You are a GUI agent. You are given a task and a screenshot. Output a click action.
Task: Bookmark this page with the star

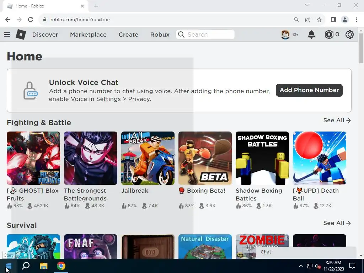coord(319,20)
